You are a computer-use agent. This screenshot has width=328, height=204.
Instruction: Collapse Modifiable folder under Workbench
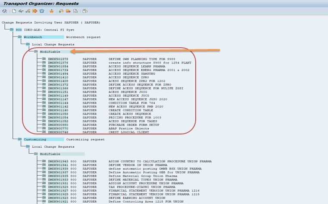pos(36,52)
